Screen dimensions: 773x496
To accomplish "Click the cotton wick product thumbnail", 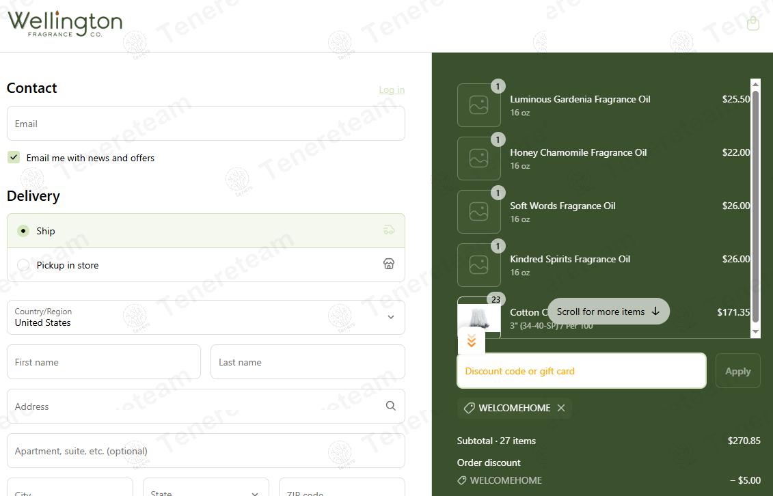I will pyautogui.click(x=478, y=317).
